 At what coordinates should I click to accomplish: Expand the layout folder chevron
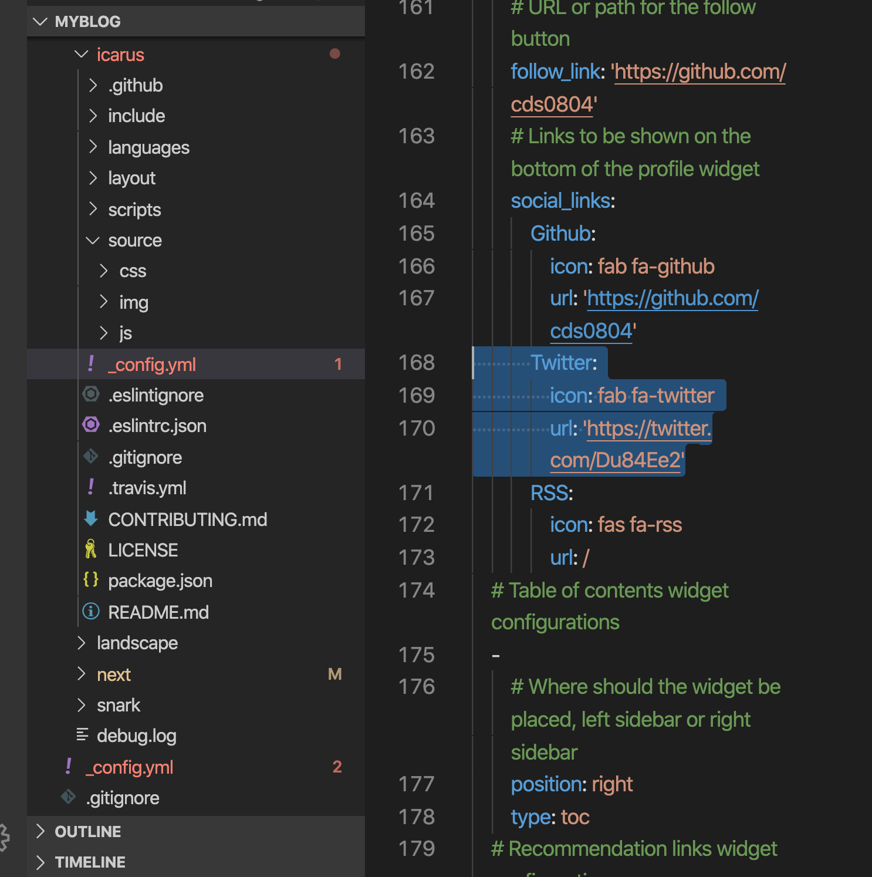93,178
